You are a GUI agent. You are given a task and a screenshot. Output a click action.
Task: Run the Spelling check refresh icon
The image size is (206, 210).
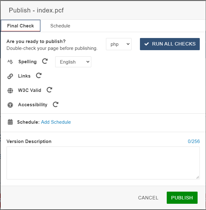click(x=45, y=61)
